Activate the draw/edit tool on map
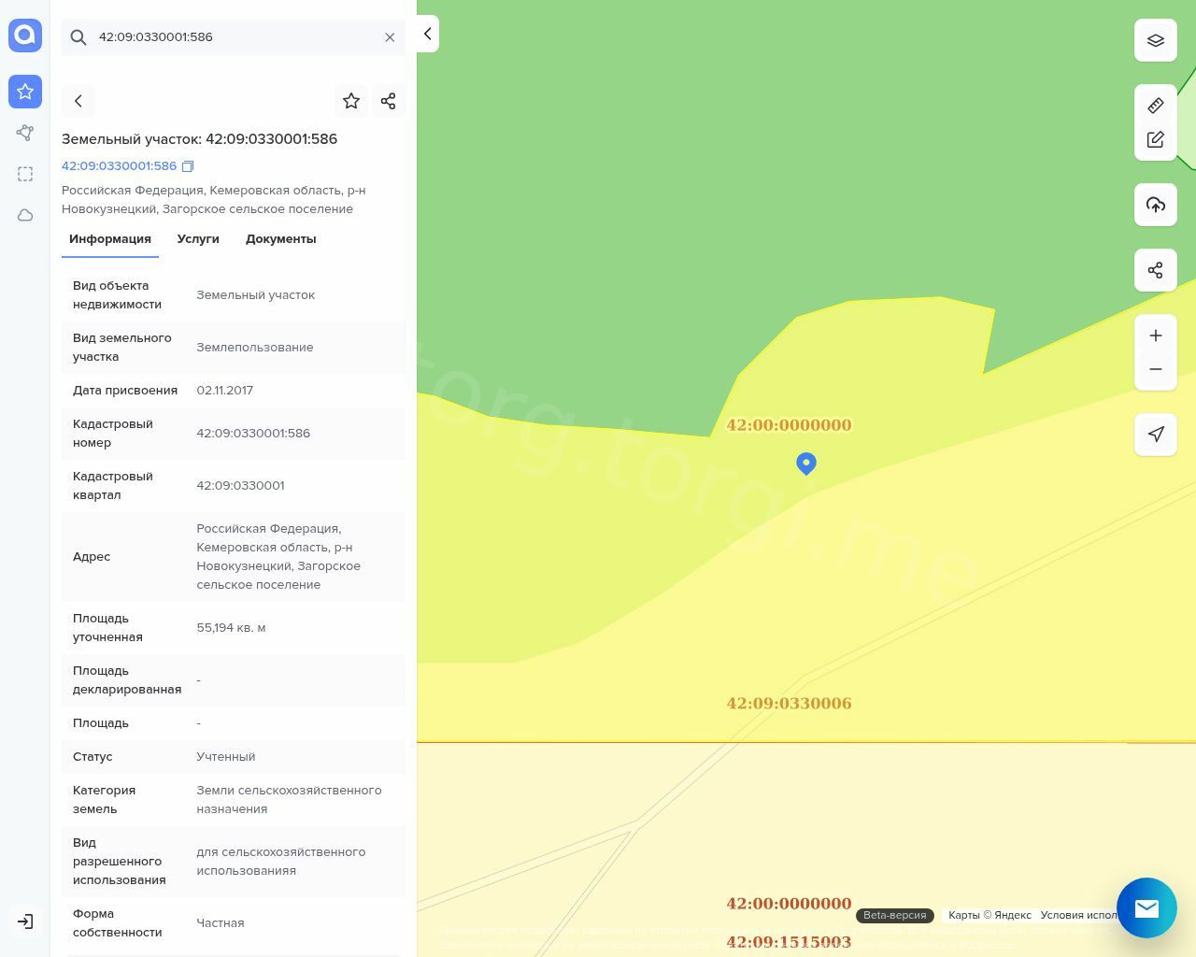1196x957 pixels. pyautogui.click(x=1155, y=139)
